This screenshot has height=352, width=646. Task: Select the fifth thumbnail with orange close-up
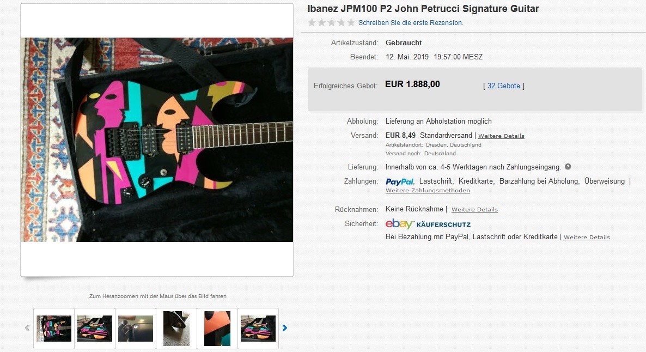point(217,329)
